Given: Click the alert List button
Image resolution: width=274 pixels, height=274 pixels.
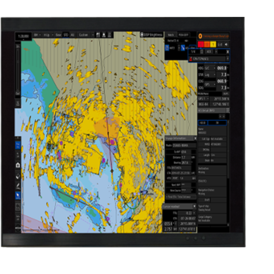Looking at the screenshot, I should (220, 45).
